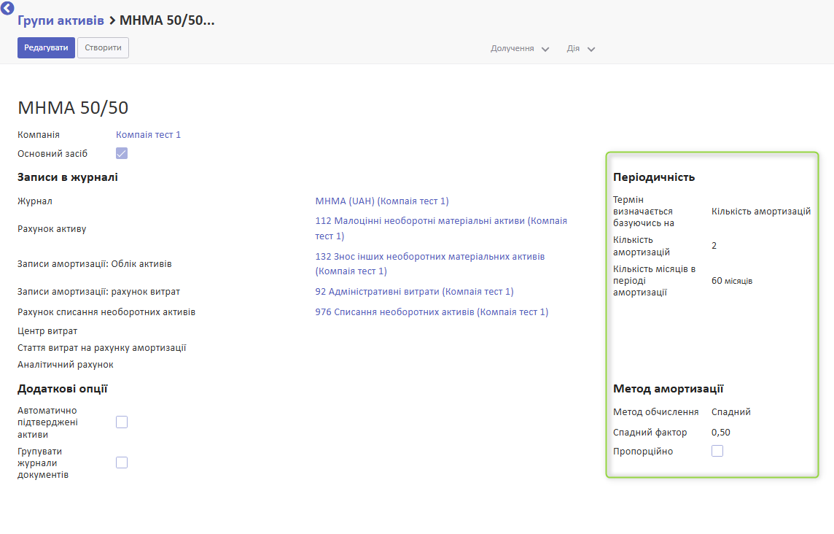Click the Журнал field label
Image resolution: width=834 pixels, height=534 pixels.
(34, 201)
